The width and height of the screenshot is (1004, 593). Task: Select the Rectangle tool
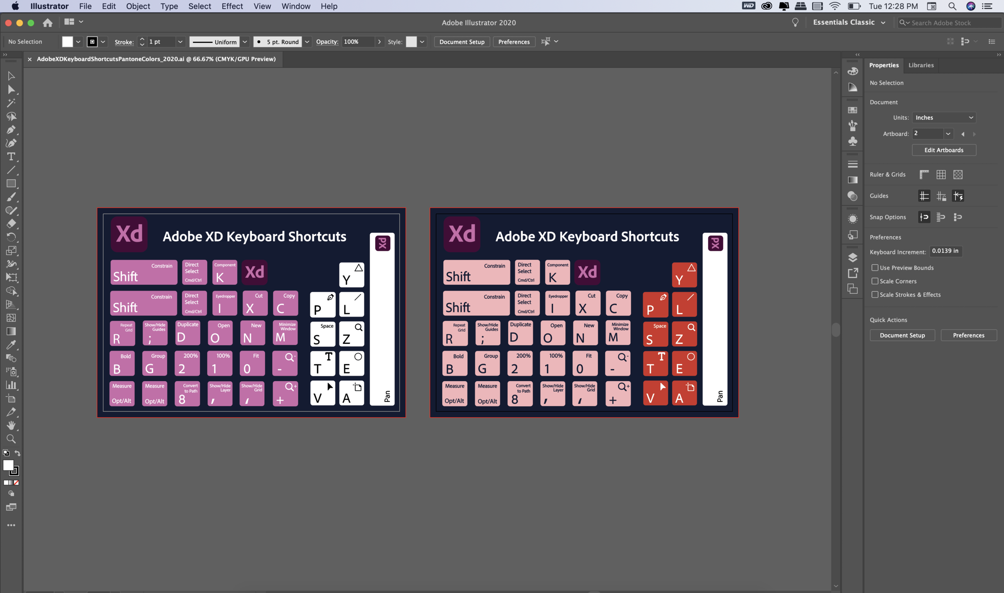tap(11, 183)
